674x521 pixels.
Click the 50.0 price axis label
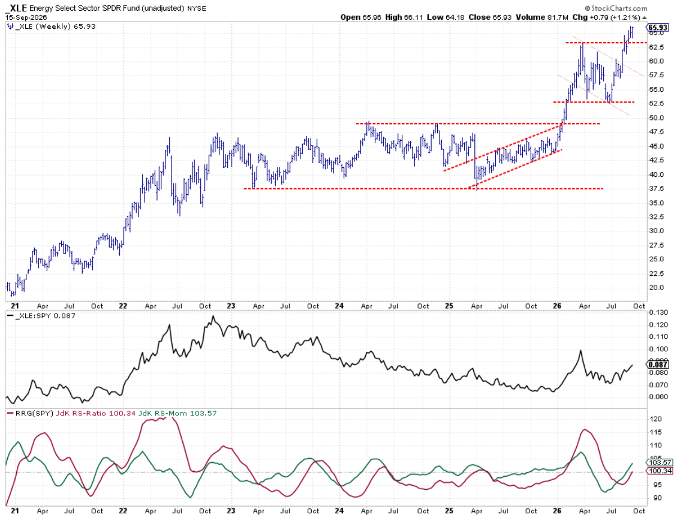click(x=657, y=118)
